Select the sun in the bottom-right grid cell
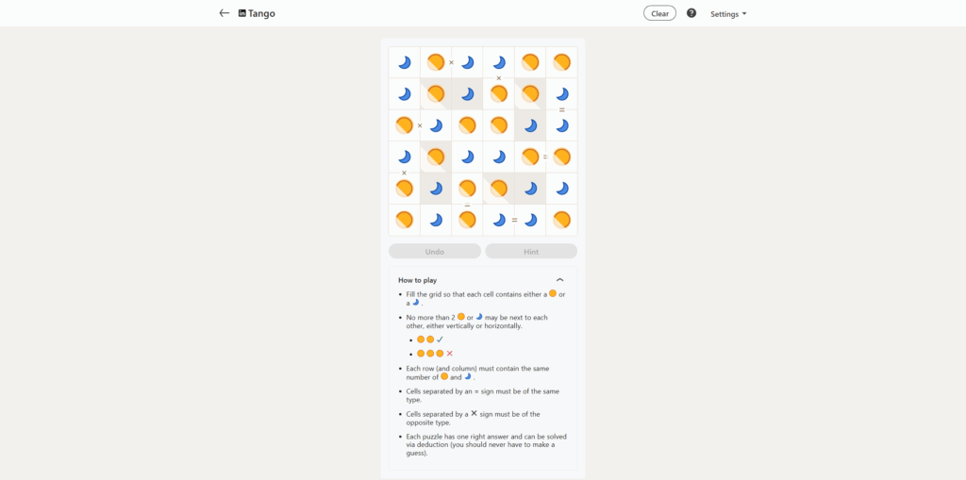 point(561,220)
